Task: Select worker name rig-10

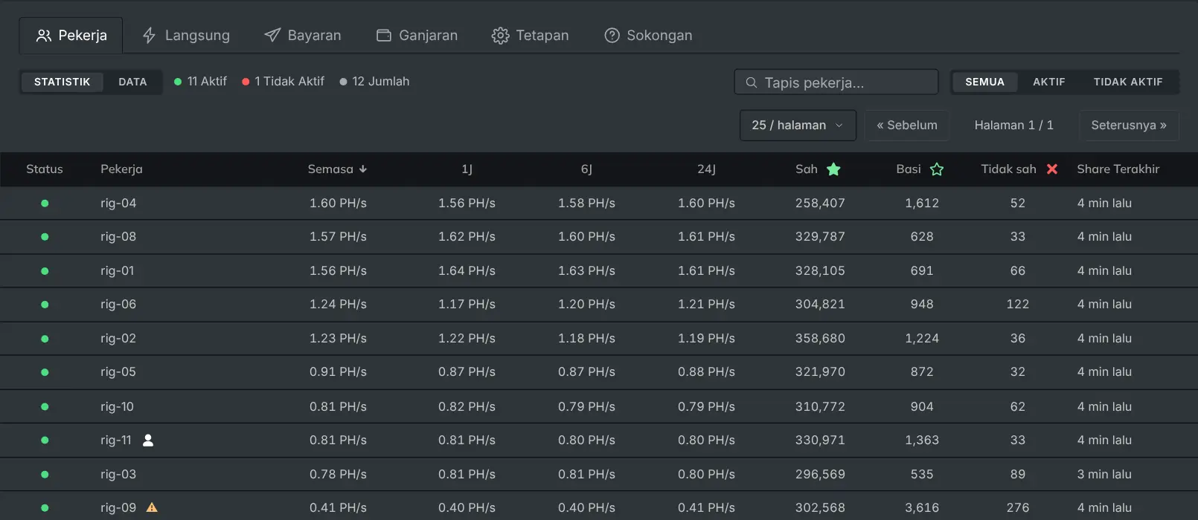Action: 118,406
